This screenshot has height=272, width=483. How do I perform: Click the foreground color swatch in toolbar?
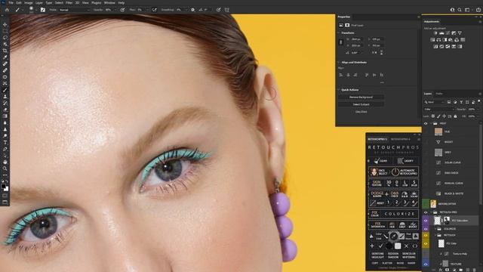click(x=3, y=186)
